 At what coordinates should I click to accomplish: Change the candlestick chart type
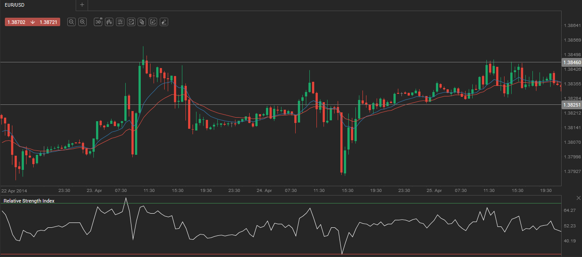[109, 22]
